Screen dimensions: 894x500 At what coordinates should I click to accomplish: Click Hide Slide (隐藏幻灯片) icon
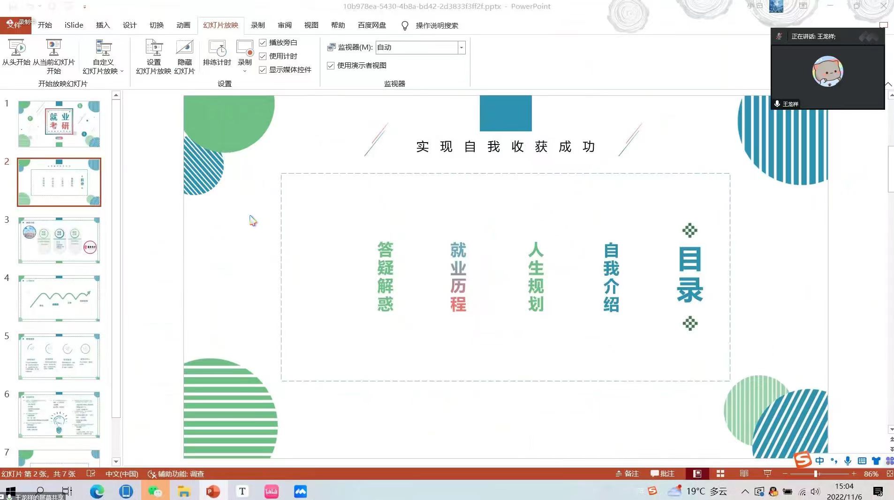(x=184, y=47)
